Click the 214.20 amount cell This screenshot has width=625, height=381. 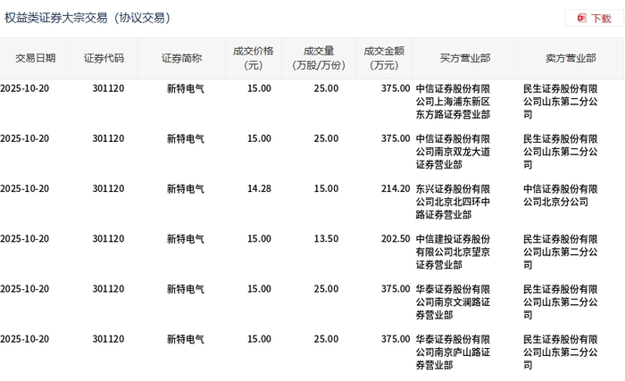click(x=396, y=188)
